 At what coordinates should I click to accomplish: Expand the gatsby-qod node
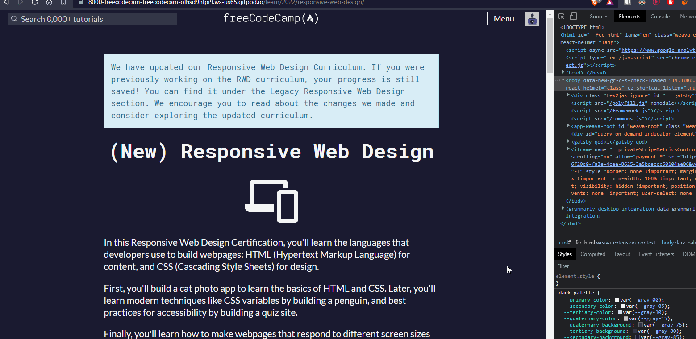coord(568,141)
